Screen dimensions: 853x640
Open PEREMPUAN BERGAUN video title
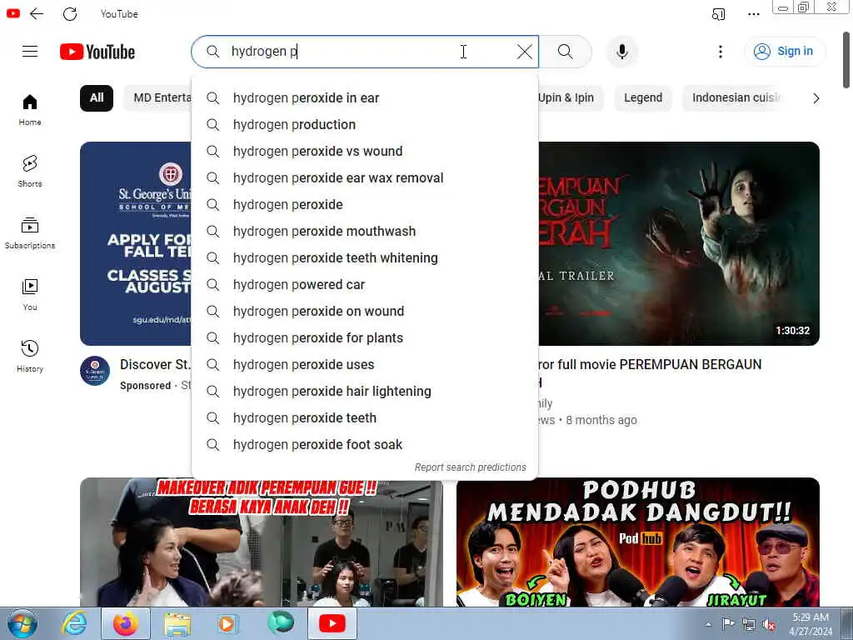pyautogui.click(x=649, y=365)
